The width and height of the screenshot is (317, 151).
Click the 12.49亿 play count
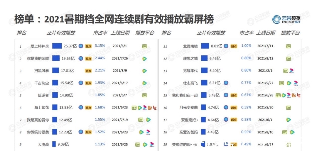click(x=65, y=120)
